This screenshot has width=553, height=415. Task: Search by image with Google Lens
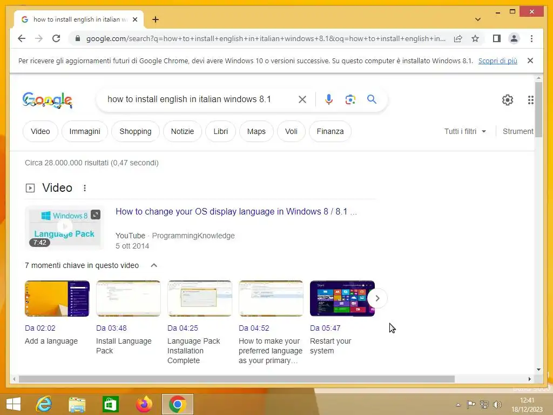350,99
